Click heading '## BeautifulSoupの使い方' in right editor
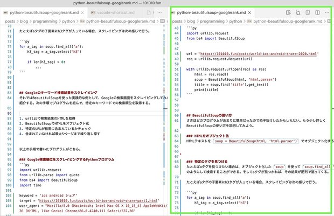The width and height of the screenshot is (334, 216). tap(209, 115)
